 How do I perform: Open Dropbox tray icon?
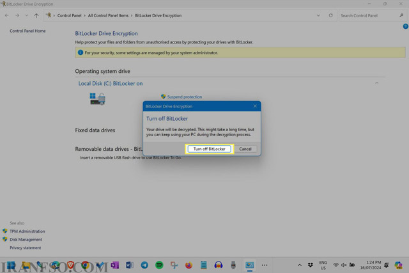pos(311,265)
